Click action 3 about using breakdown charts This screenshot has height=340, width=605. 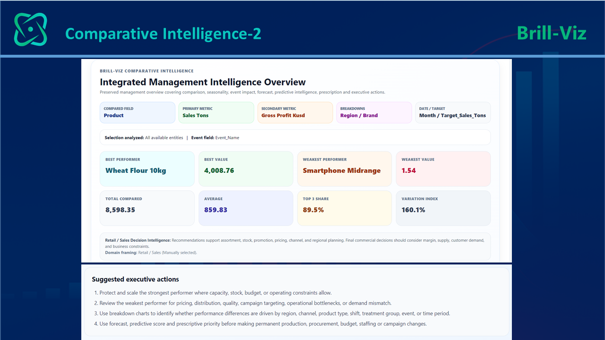(272, 314)
